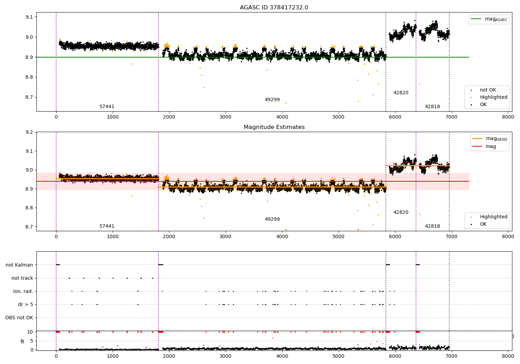
Task: Click OBSID label 57441 in Magnitude Estimates plot
Action: pyautogui.click(x=107, y=226)
